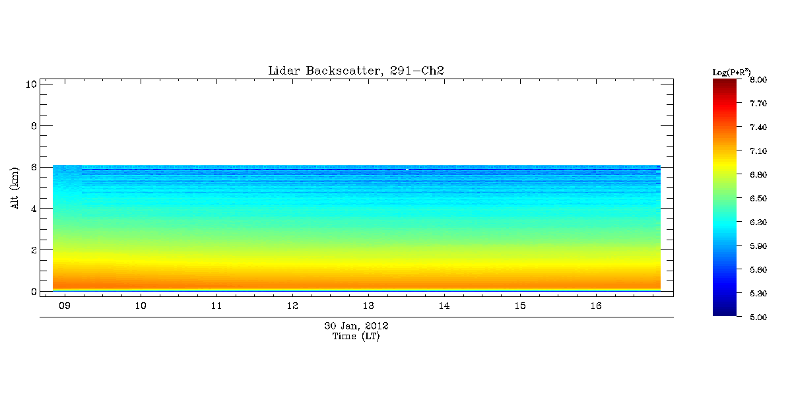Click the time tick label '14'
Image resolution: width=792 pixels, height=396 pixels.
click(x=444, y=306)
